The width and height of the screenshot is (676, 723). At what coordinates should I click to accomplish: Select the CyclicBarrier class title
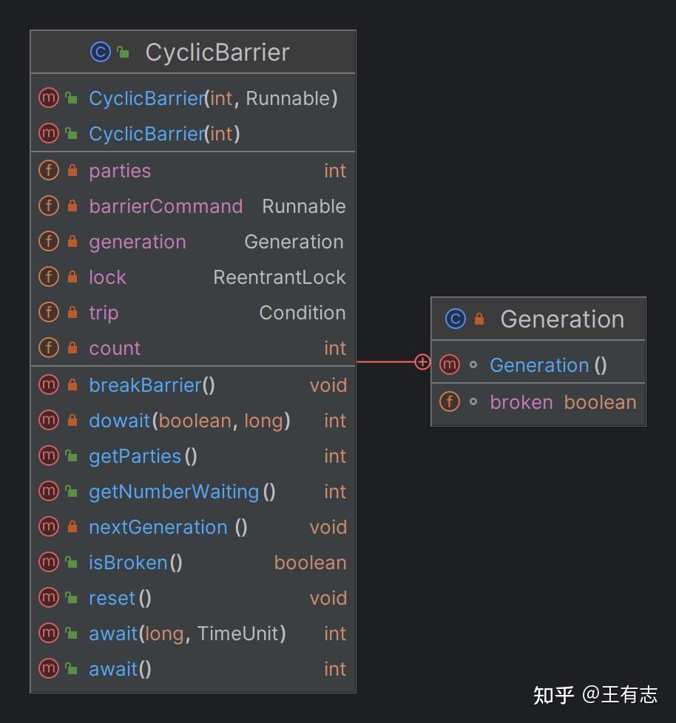tap(217, 52)
